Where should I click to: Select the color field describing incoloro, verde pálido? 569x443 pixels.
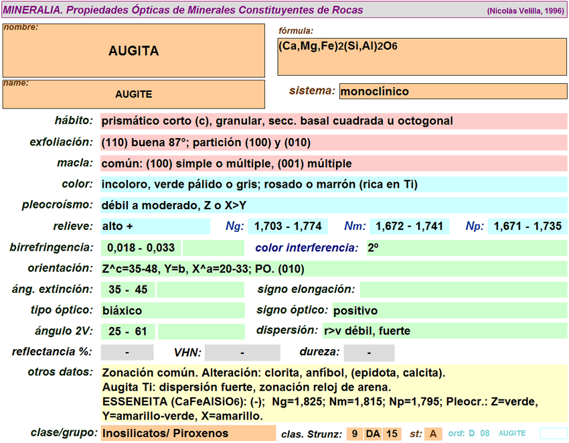(x=333, y=185)
